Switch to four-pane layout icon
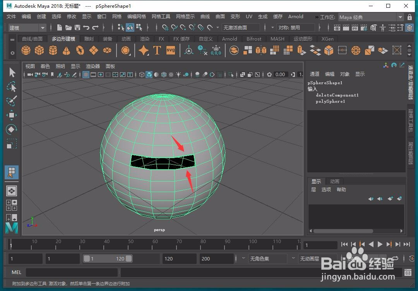 click(x=12, y=205)
